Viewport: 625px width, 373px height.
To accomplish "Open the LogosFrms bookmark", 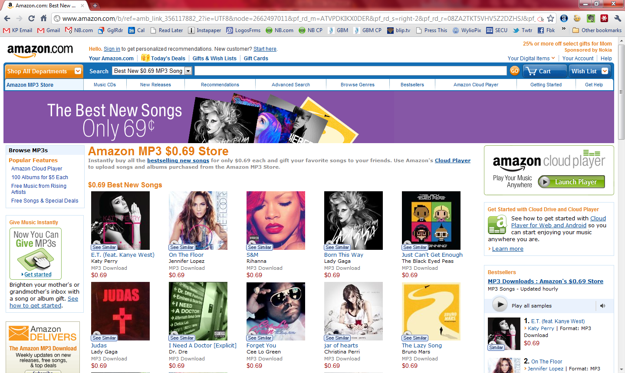I will click(x=243, y=30).
